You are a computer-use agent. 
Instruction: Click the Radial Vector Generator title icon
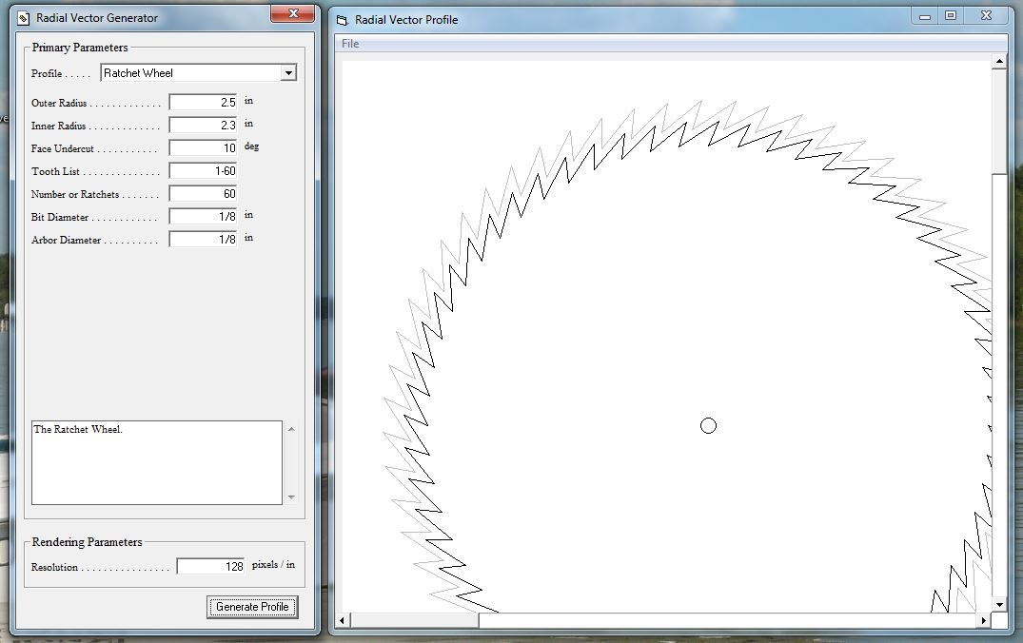[24, 18]
